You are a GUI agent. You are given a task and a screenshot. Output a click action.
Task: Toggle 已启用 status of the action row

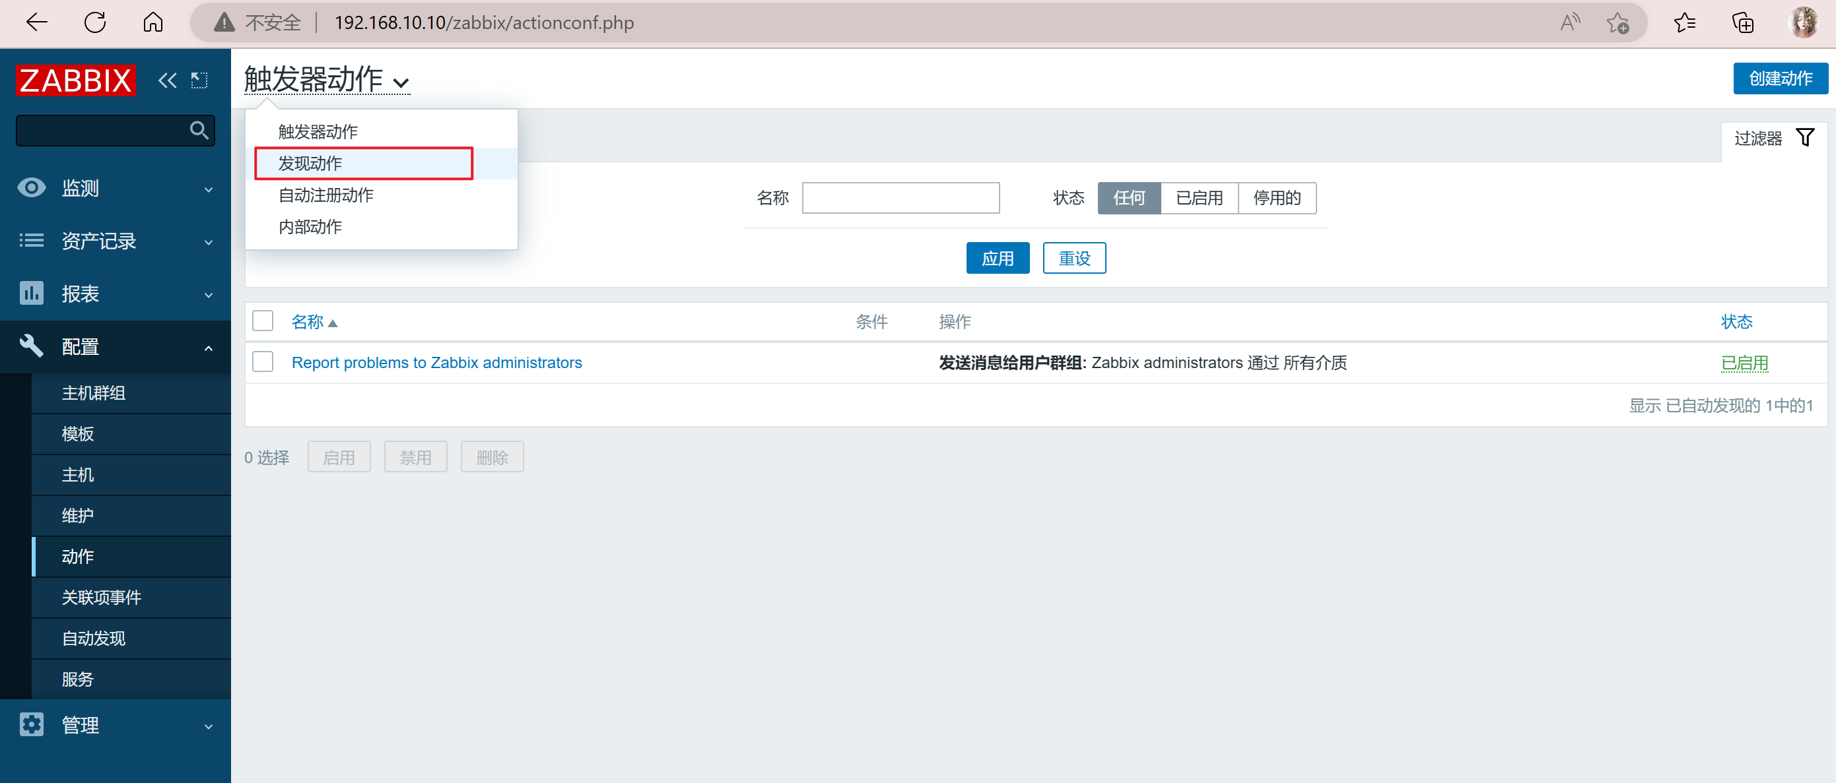coord(1744,363)
